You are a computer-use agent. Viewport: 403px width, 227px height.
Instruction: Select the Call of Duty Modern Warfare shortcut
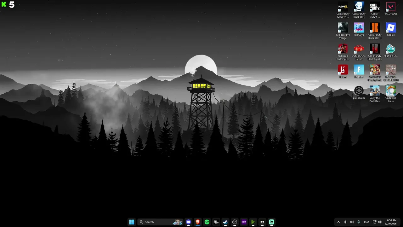(x=343, y=10)
